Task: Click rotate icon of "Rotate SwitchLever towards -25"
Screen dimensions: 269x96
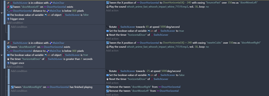Action: [107, 71]
